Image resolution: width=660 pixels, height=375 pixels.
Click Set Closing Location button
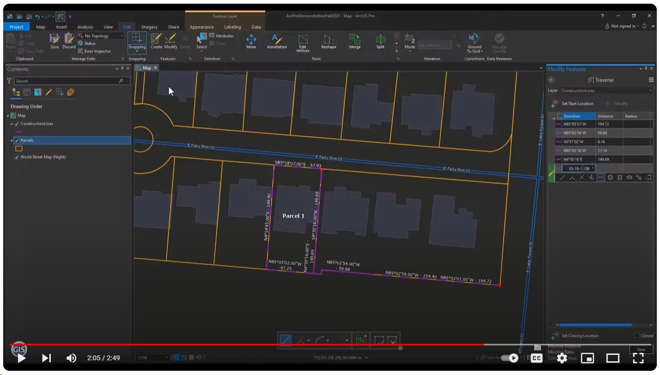tap(575, 335)
